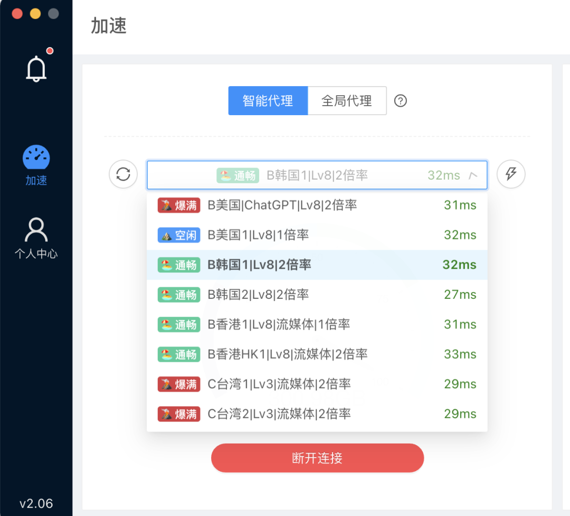Click the refresh server list icon

(123, 174)
